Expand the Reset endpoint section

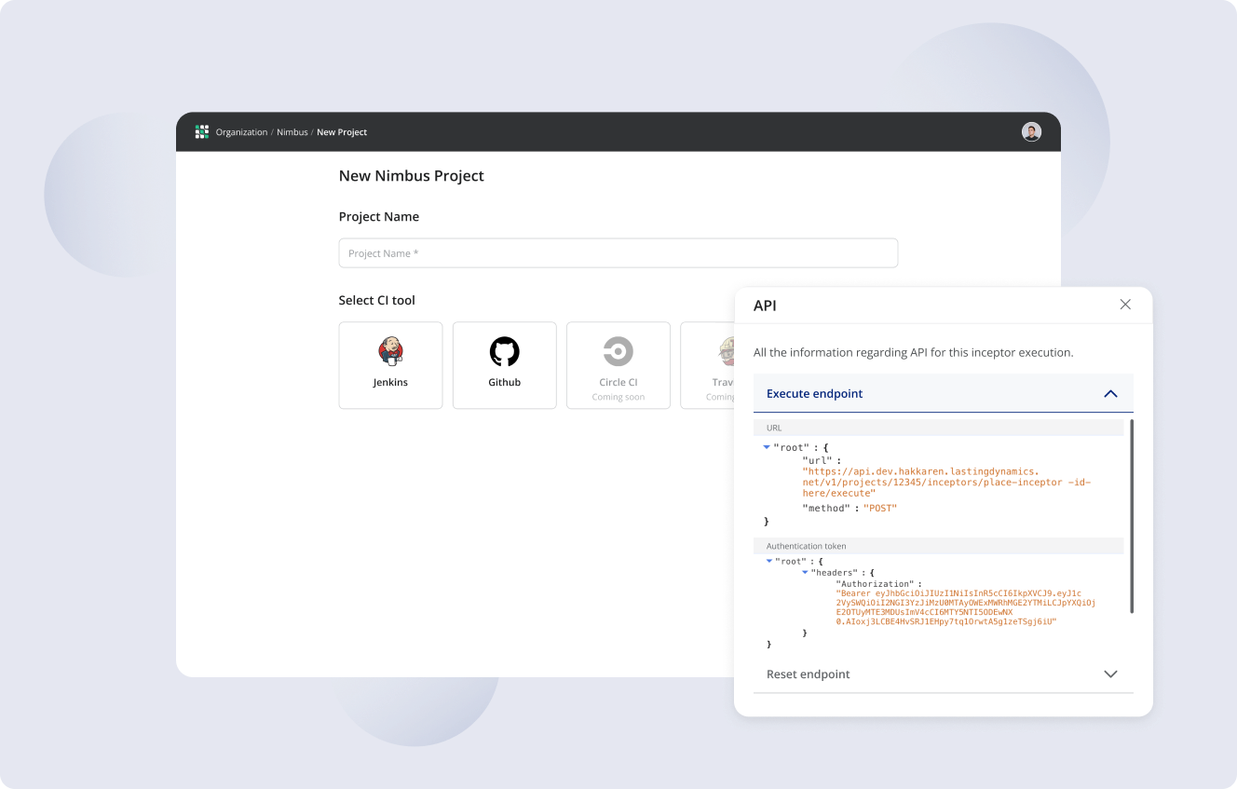(x=1110, y=674)
